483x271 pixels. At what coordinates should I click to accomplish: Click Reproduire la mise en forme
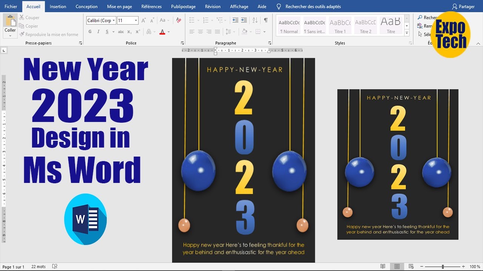pyautogui.click(x=49, y=34)
